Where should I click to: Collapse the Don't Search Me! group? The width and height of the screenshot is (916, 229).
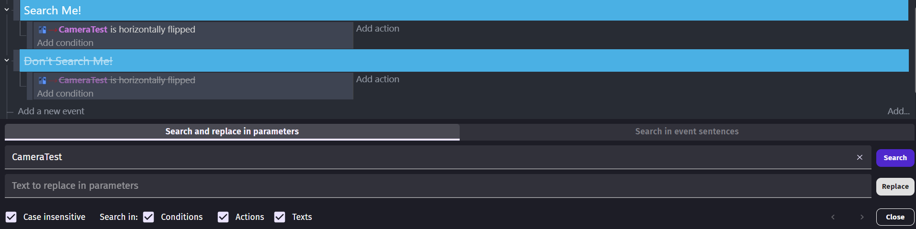pyautogui.click(x=7, y=60)
